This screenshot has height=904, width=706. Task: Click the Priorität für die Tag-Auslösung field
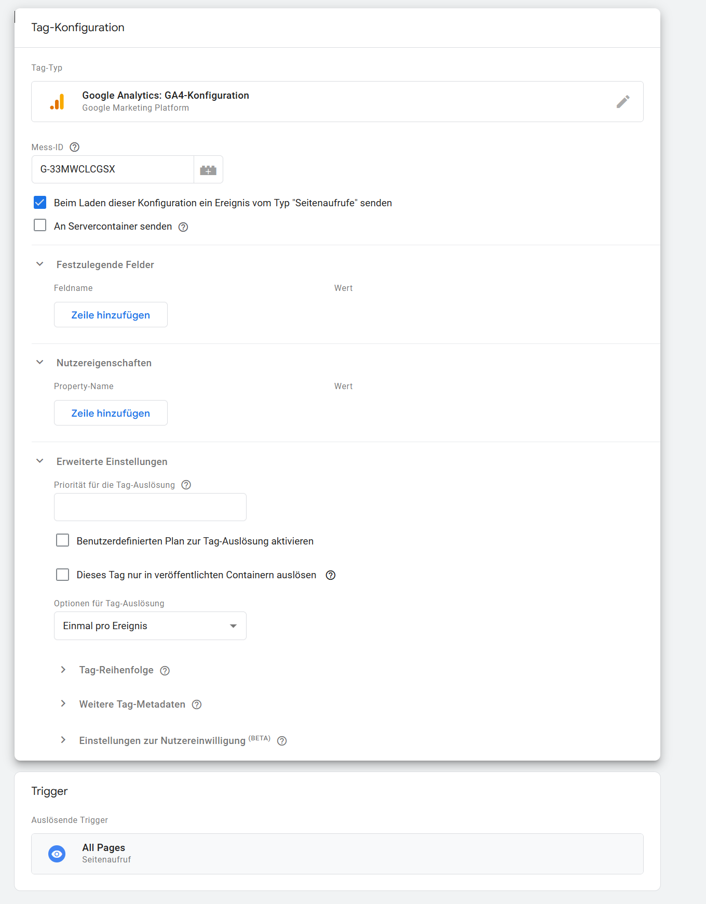point(150,507)
